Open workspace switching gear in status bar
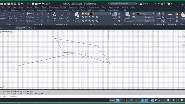 tap(168, 100)
